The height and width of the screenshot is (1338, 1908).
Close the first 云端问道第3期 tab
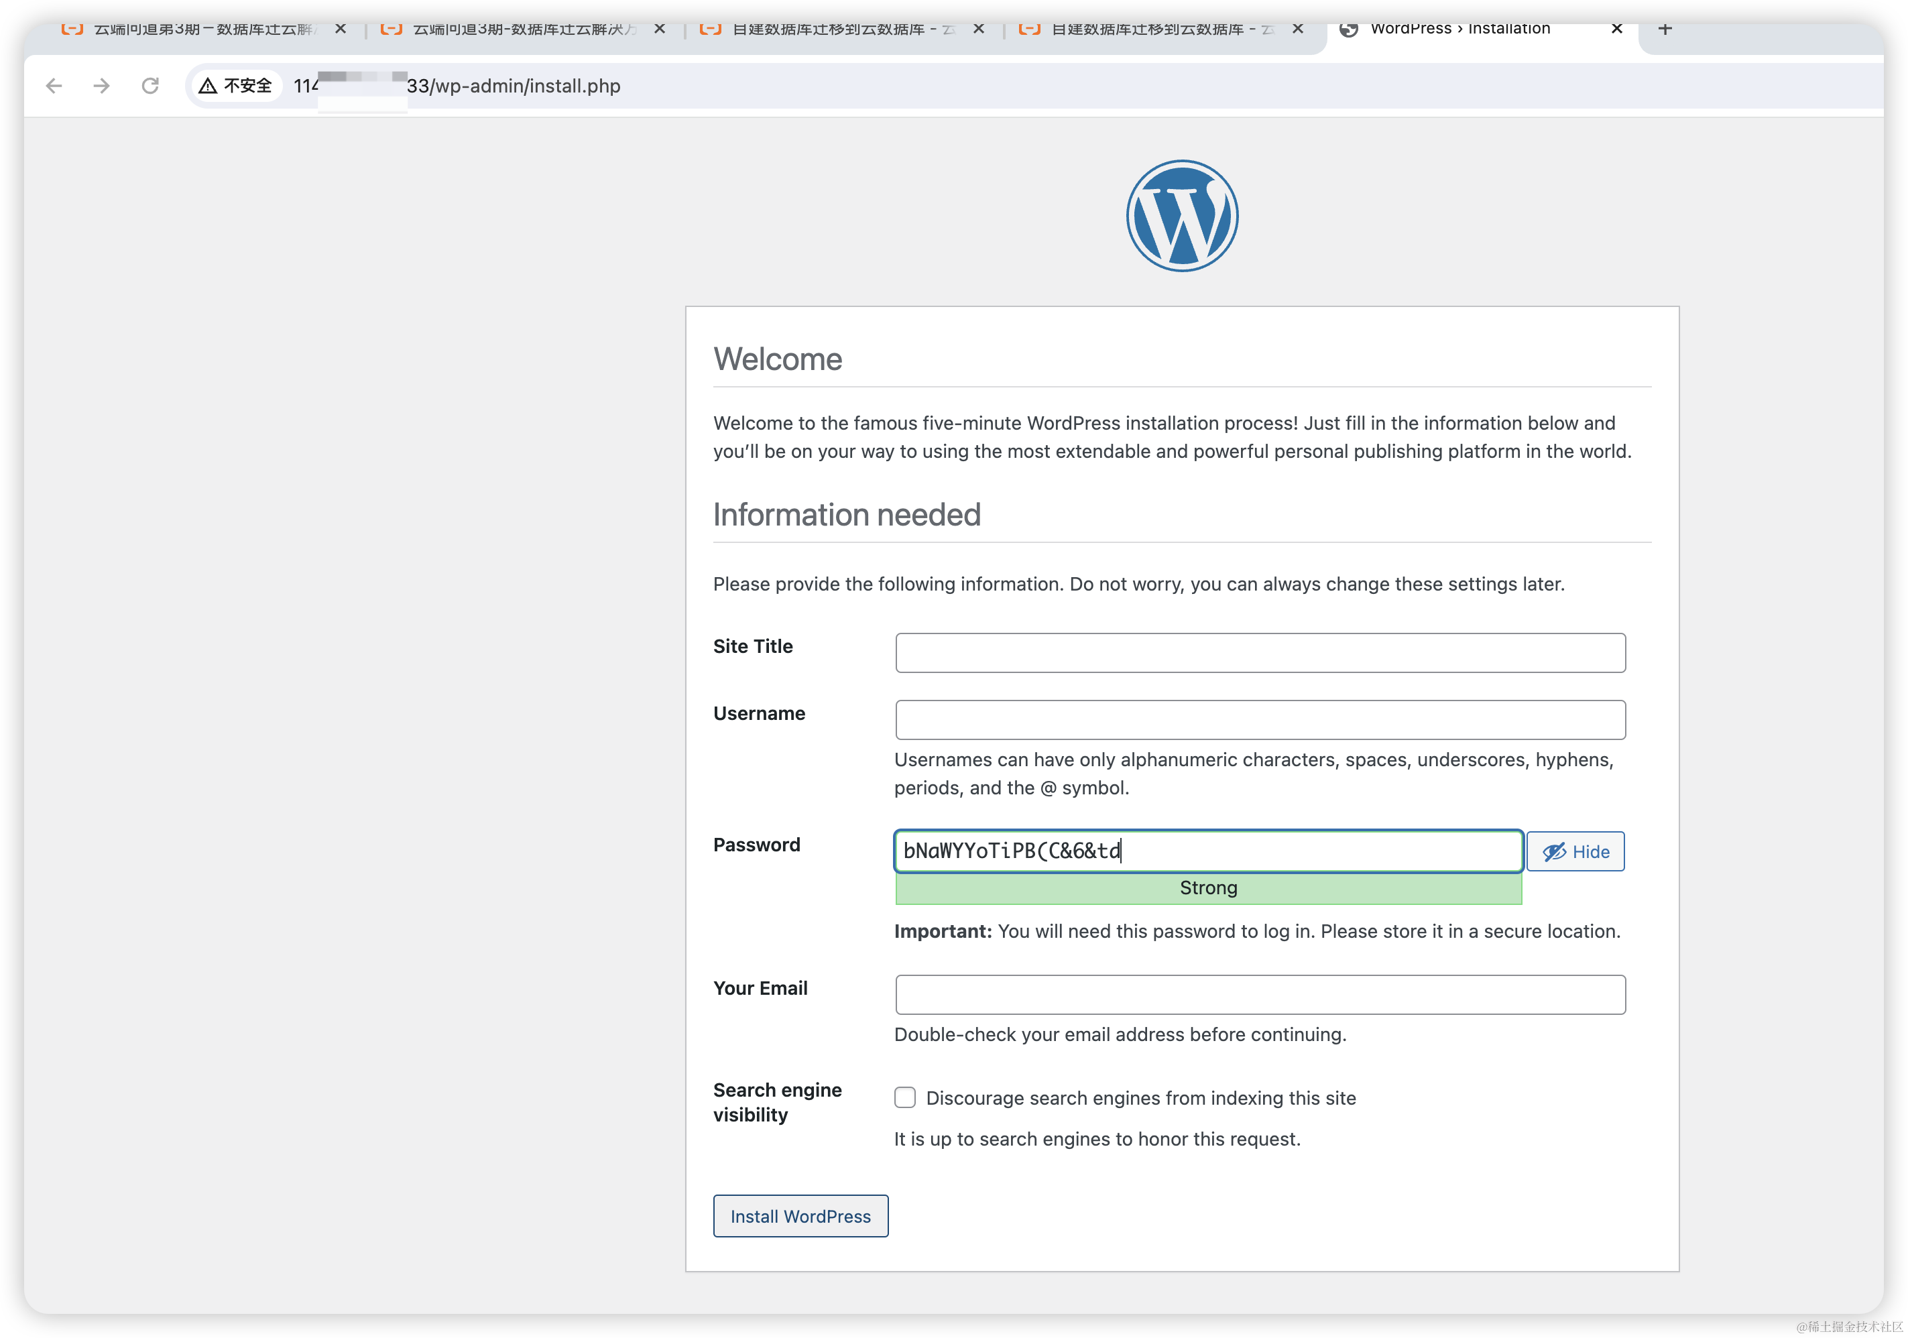[x=340, y=29]
